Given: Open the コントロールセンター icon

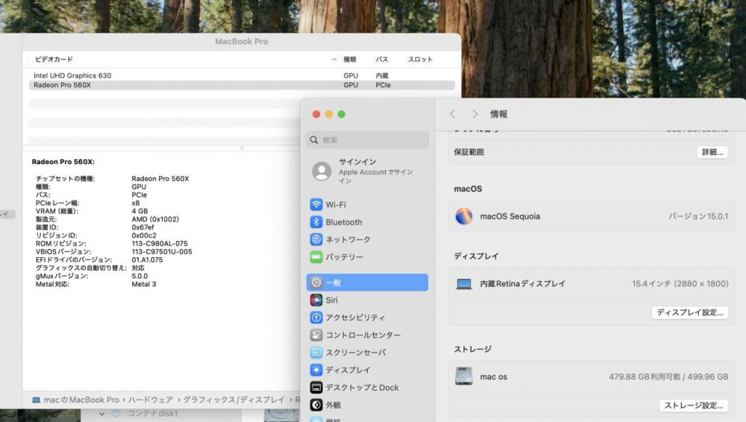Looking at the screenshot, I should (x=316, y=335).
